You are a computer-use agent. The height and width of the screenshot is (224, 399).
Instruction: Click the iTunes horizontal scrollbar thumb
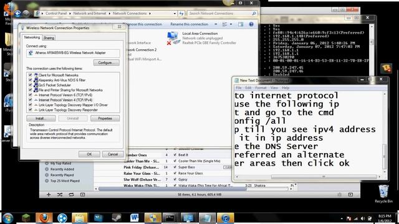[x=172, y=189]
